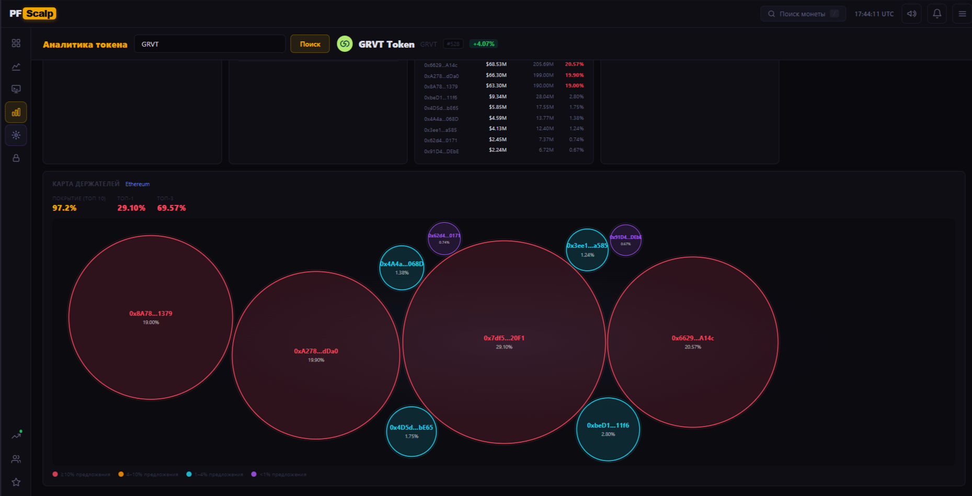972x496 pixels.
Task: Open the terminal monitor icon in sidebar
Action: tap(16, 89)
